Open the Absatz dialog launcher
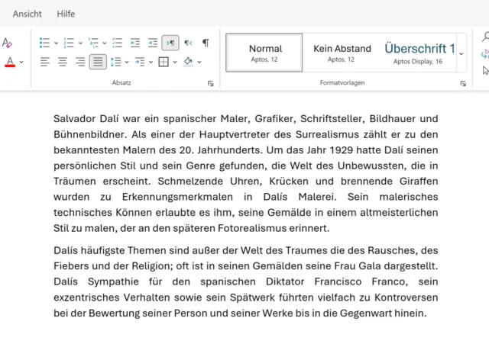489x344 pixels. click(211, 83)
